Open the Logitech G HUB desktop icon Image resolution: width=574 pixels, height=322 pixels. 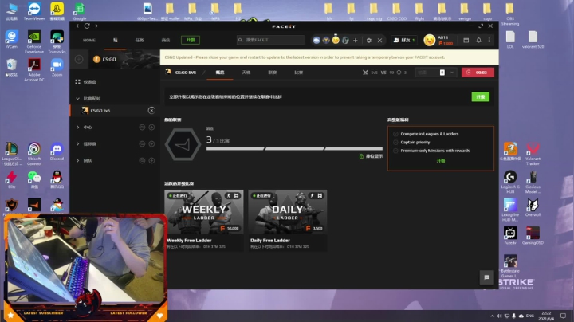[510, 182]
